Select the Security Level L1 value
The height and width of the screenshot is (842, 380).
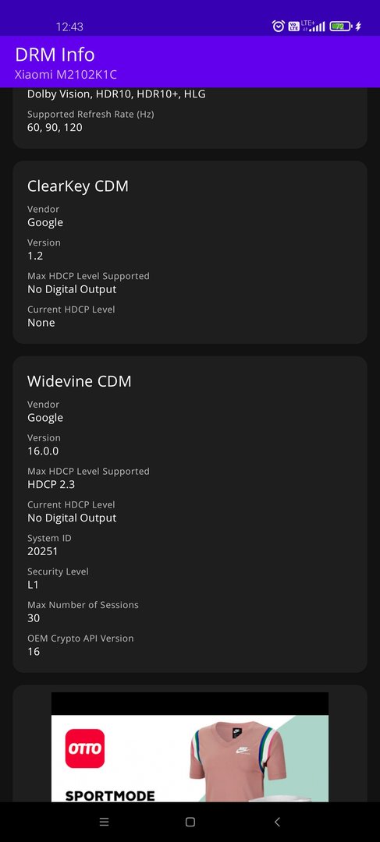click(34, 585)
